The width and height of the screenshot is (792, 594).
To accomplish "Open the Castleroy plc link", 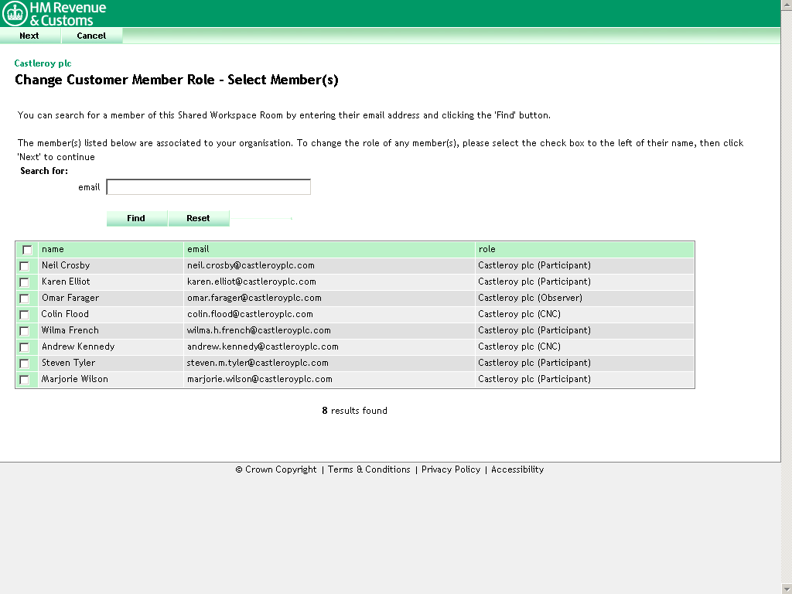I will pos(43,63).
